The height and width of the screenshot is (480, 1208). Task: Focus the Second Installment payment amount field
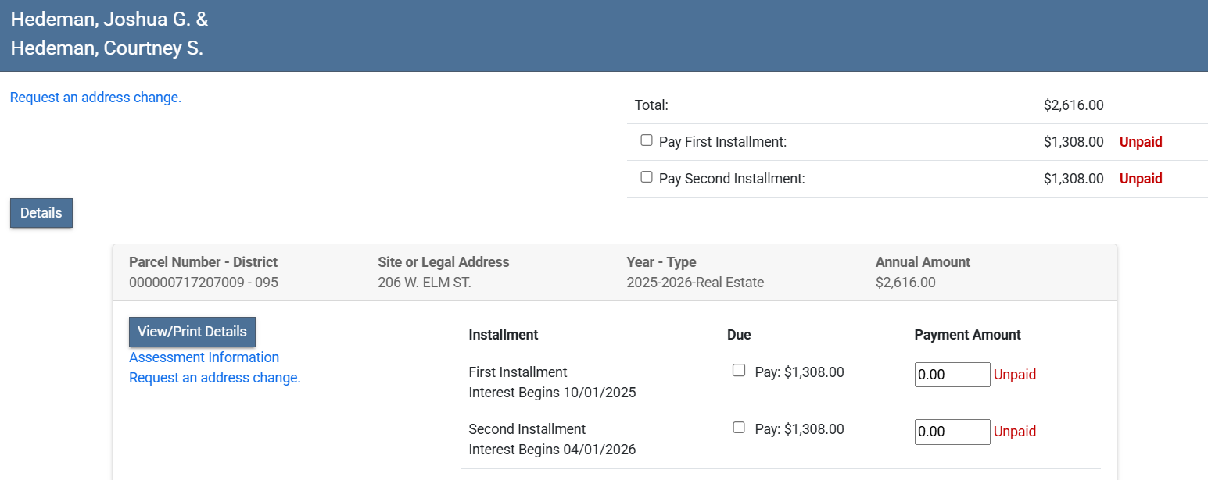(952, 432)
